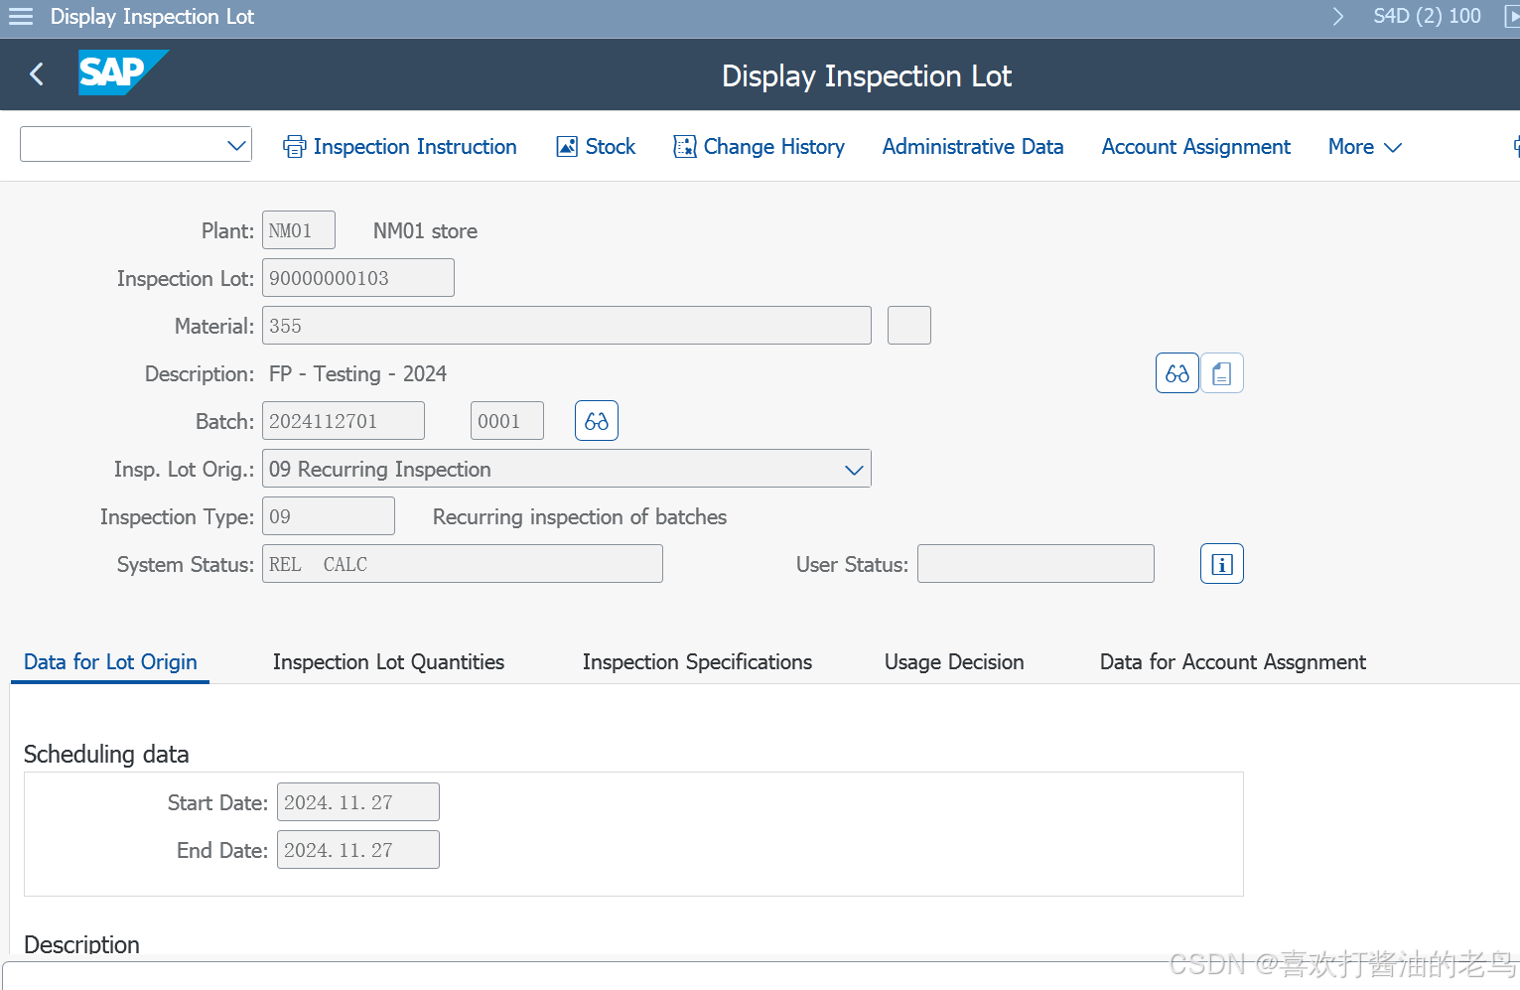
Task: Click the End Date field
Action: pyautogui.click(x=358, y=850)
